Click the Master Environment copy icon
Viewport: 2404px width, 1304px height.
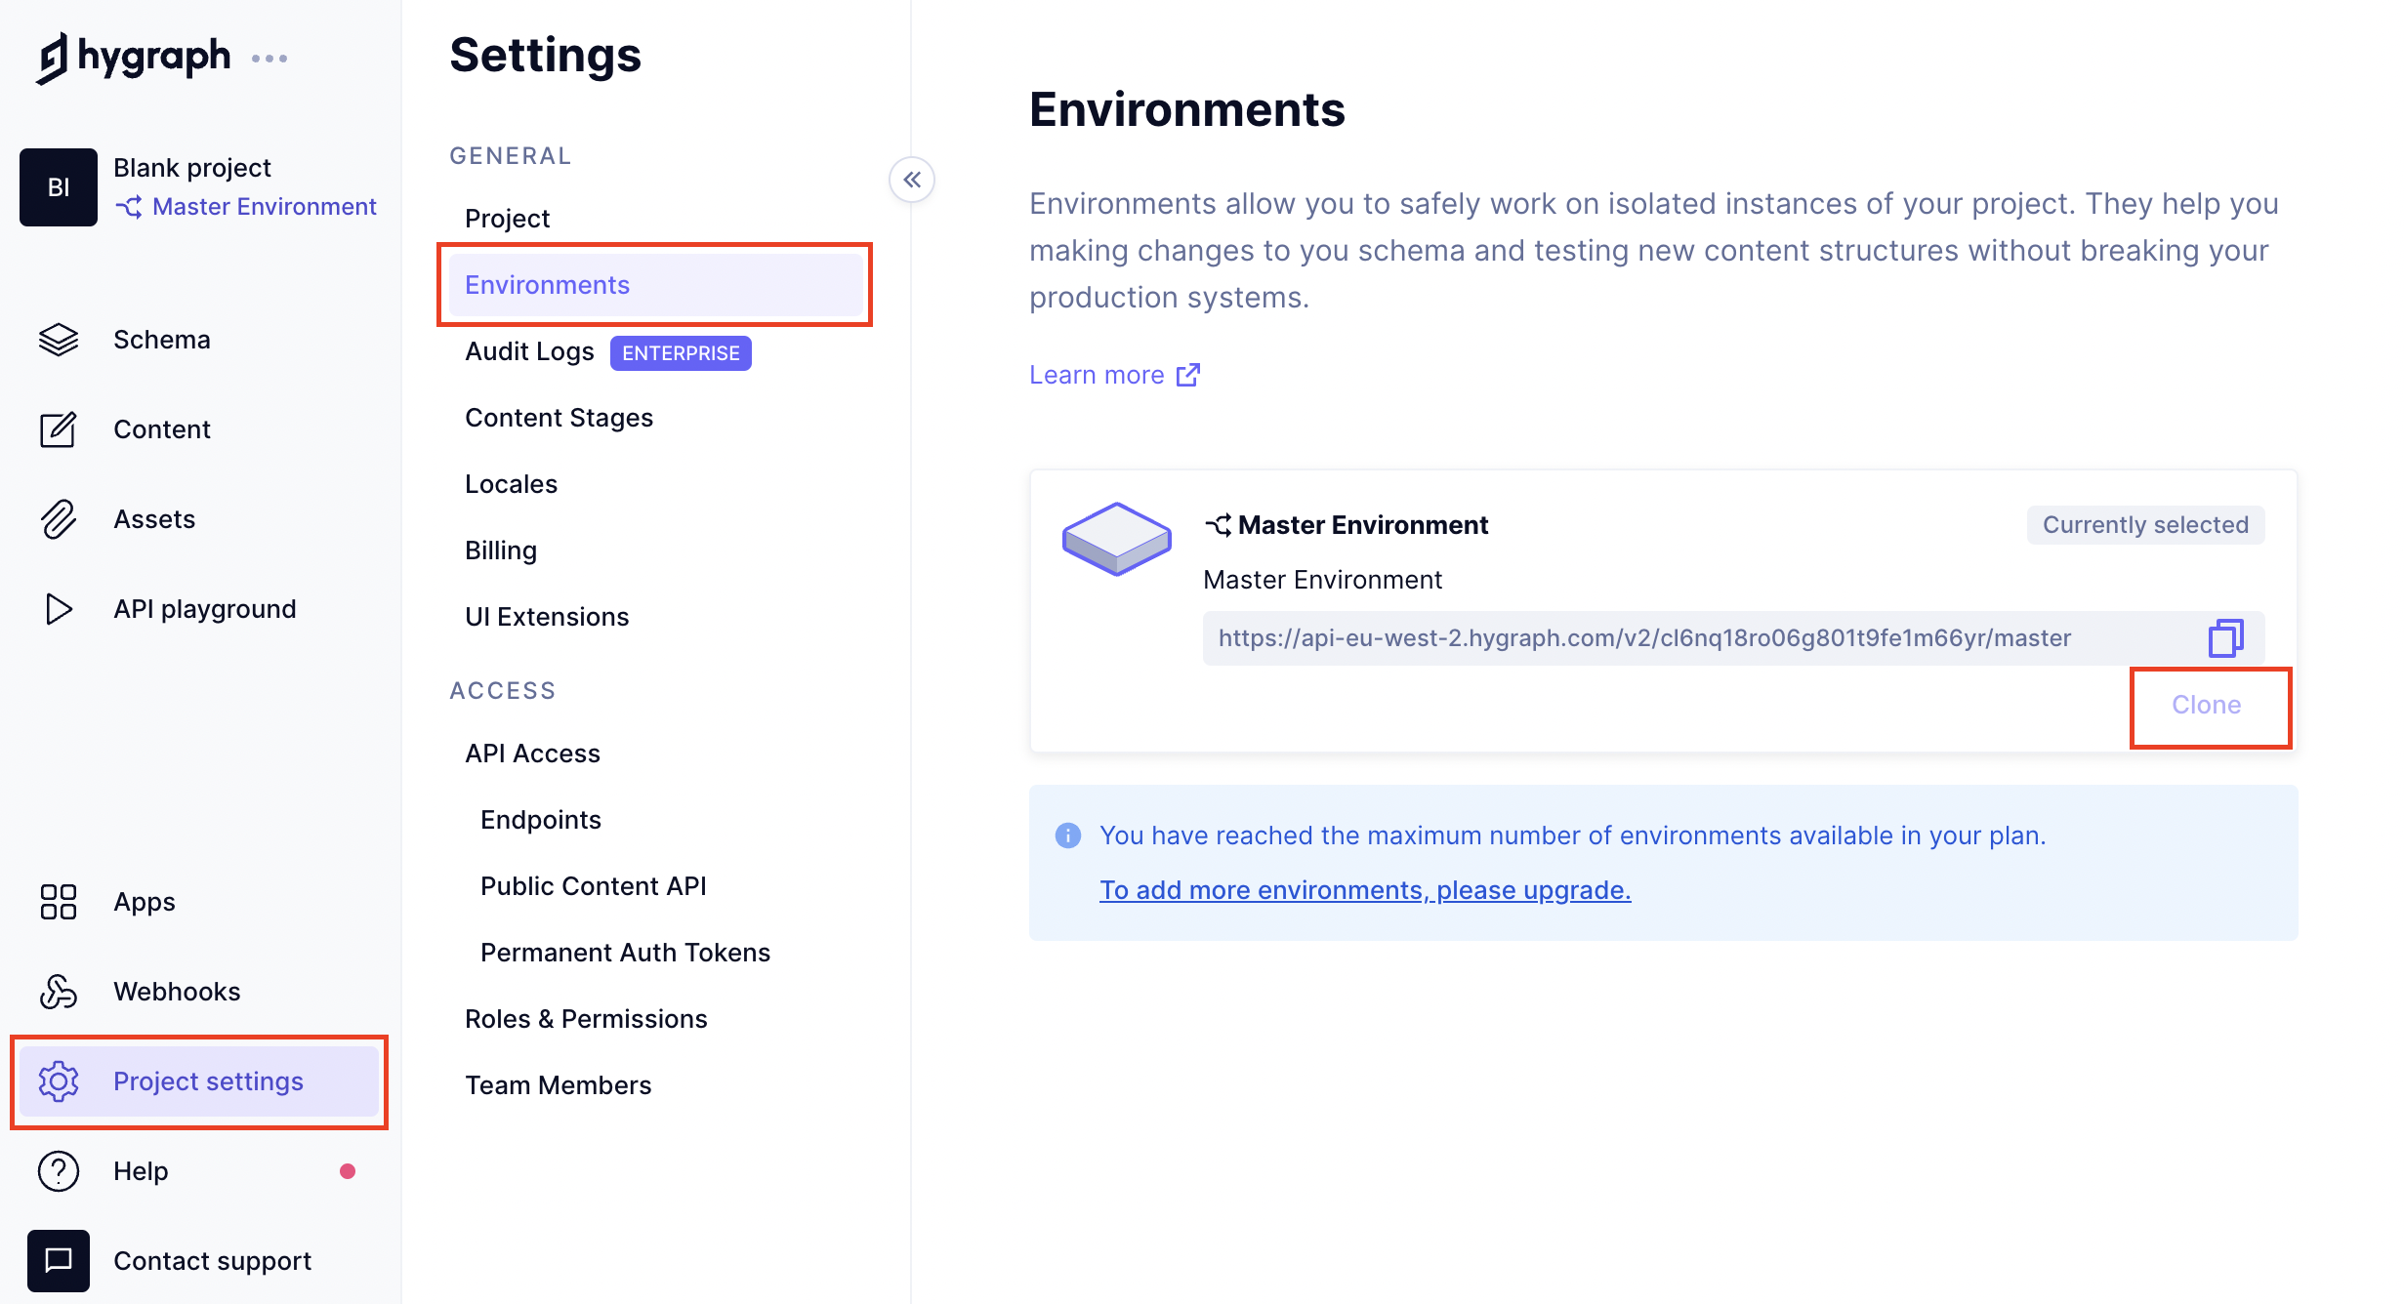pos(2224,636)
